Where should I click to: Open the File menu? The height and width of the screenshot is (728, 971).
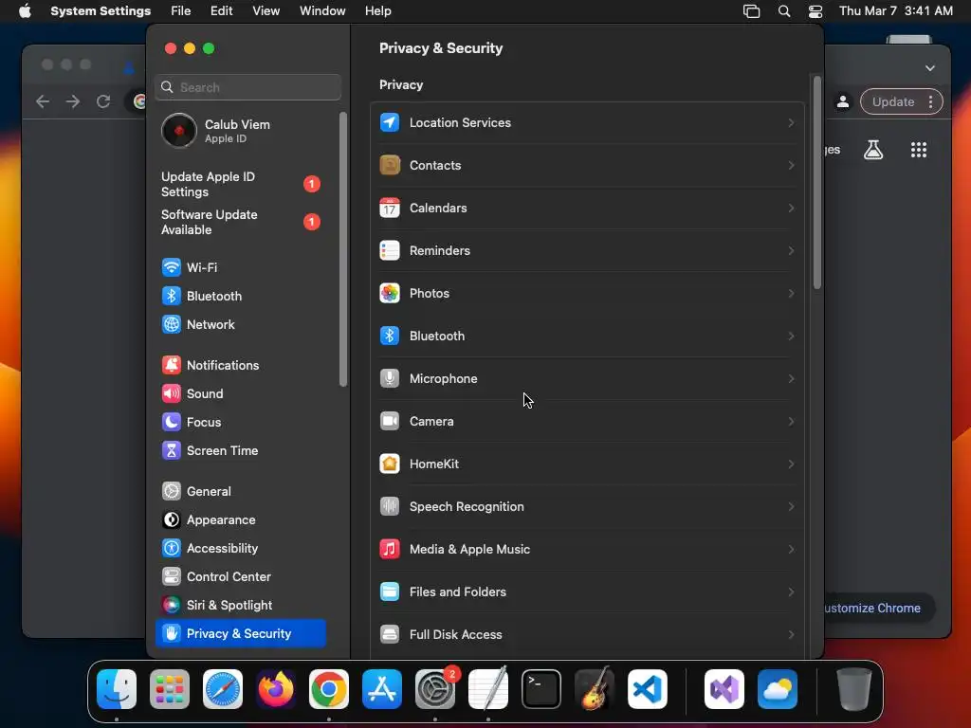181,11
